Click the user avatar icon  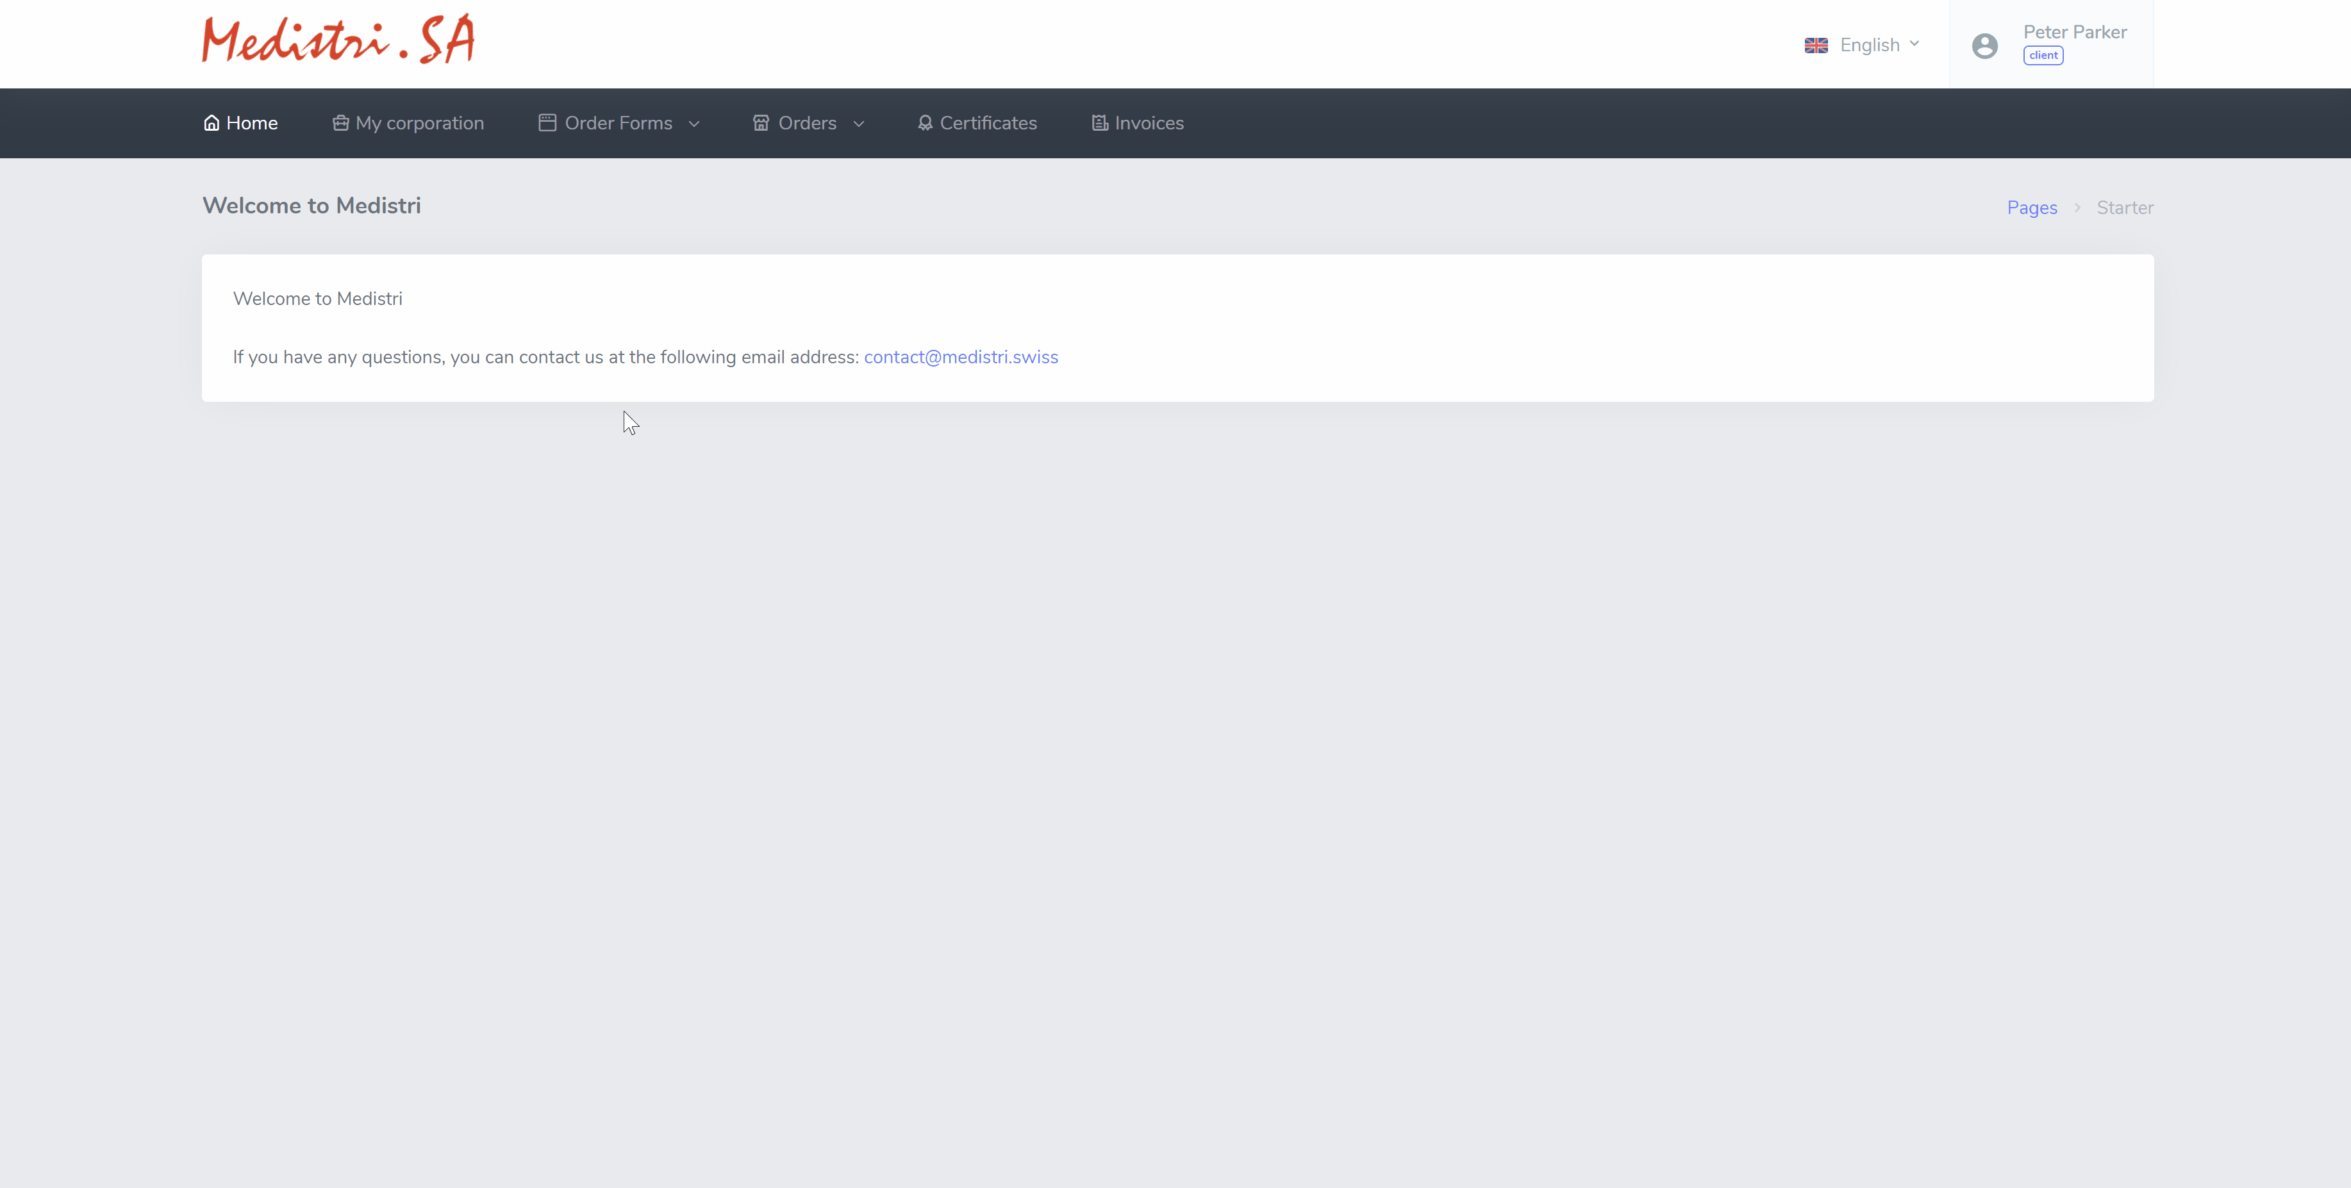pos(1984,45)
